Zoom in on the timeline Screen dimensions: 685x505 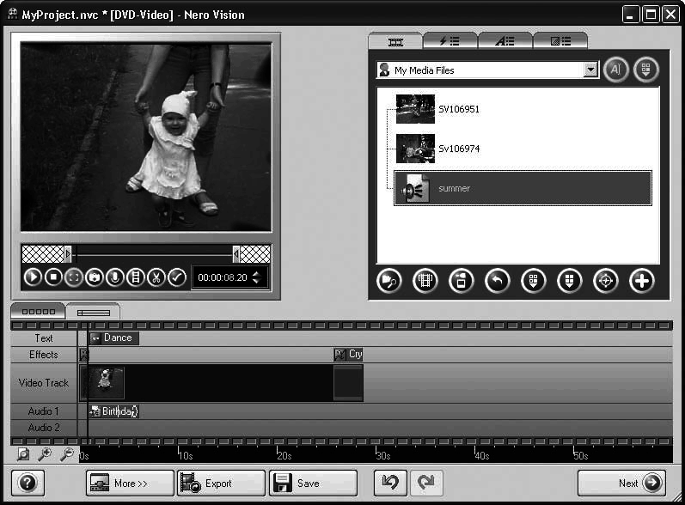tap(44, 454)
